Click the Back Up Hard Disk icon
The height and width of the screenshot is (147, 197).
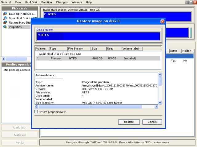click(5, 13)
